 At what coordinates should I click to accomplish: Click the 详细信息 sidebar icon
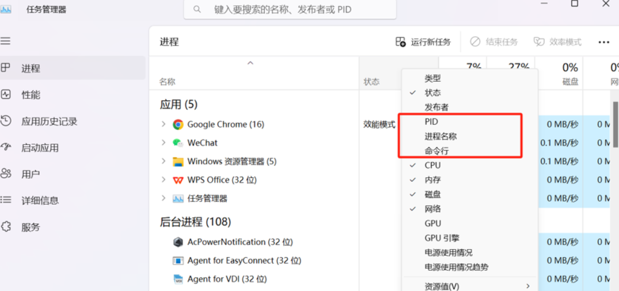[6, 200]
